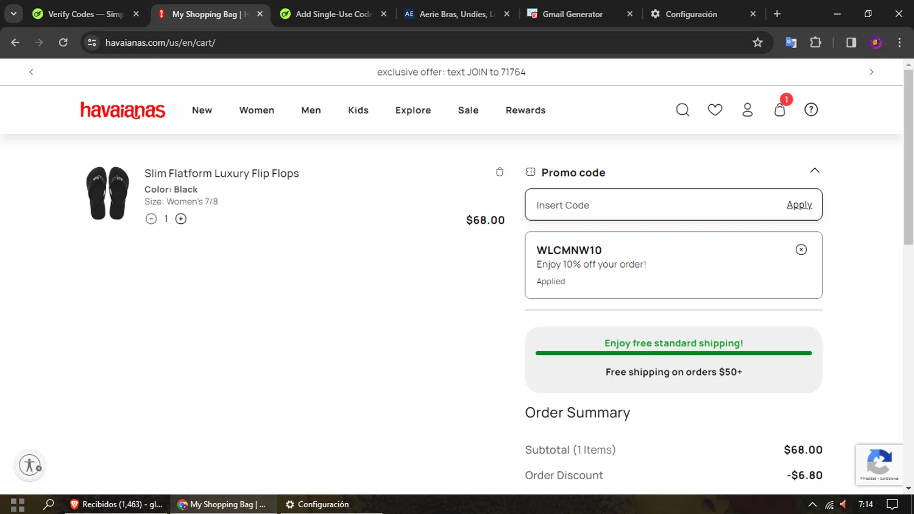Decrease quantity with the minus button
The height and width of the screenshot is (514, 914).
(x=151, y=219)
